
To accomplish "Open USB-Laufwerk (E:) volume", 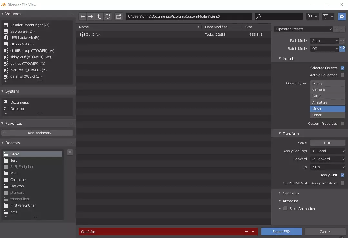I will [37, 38].
